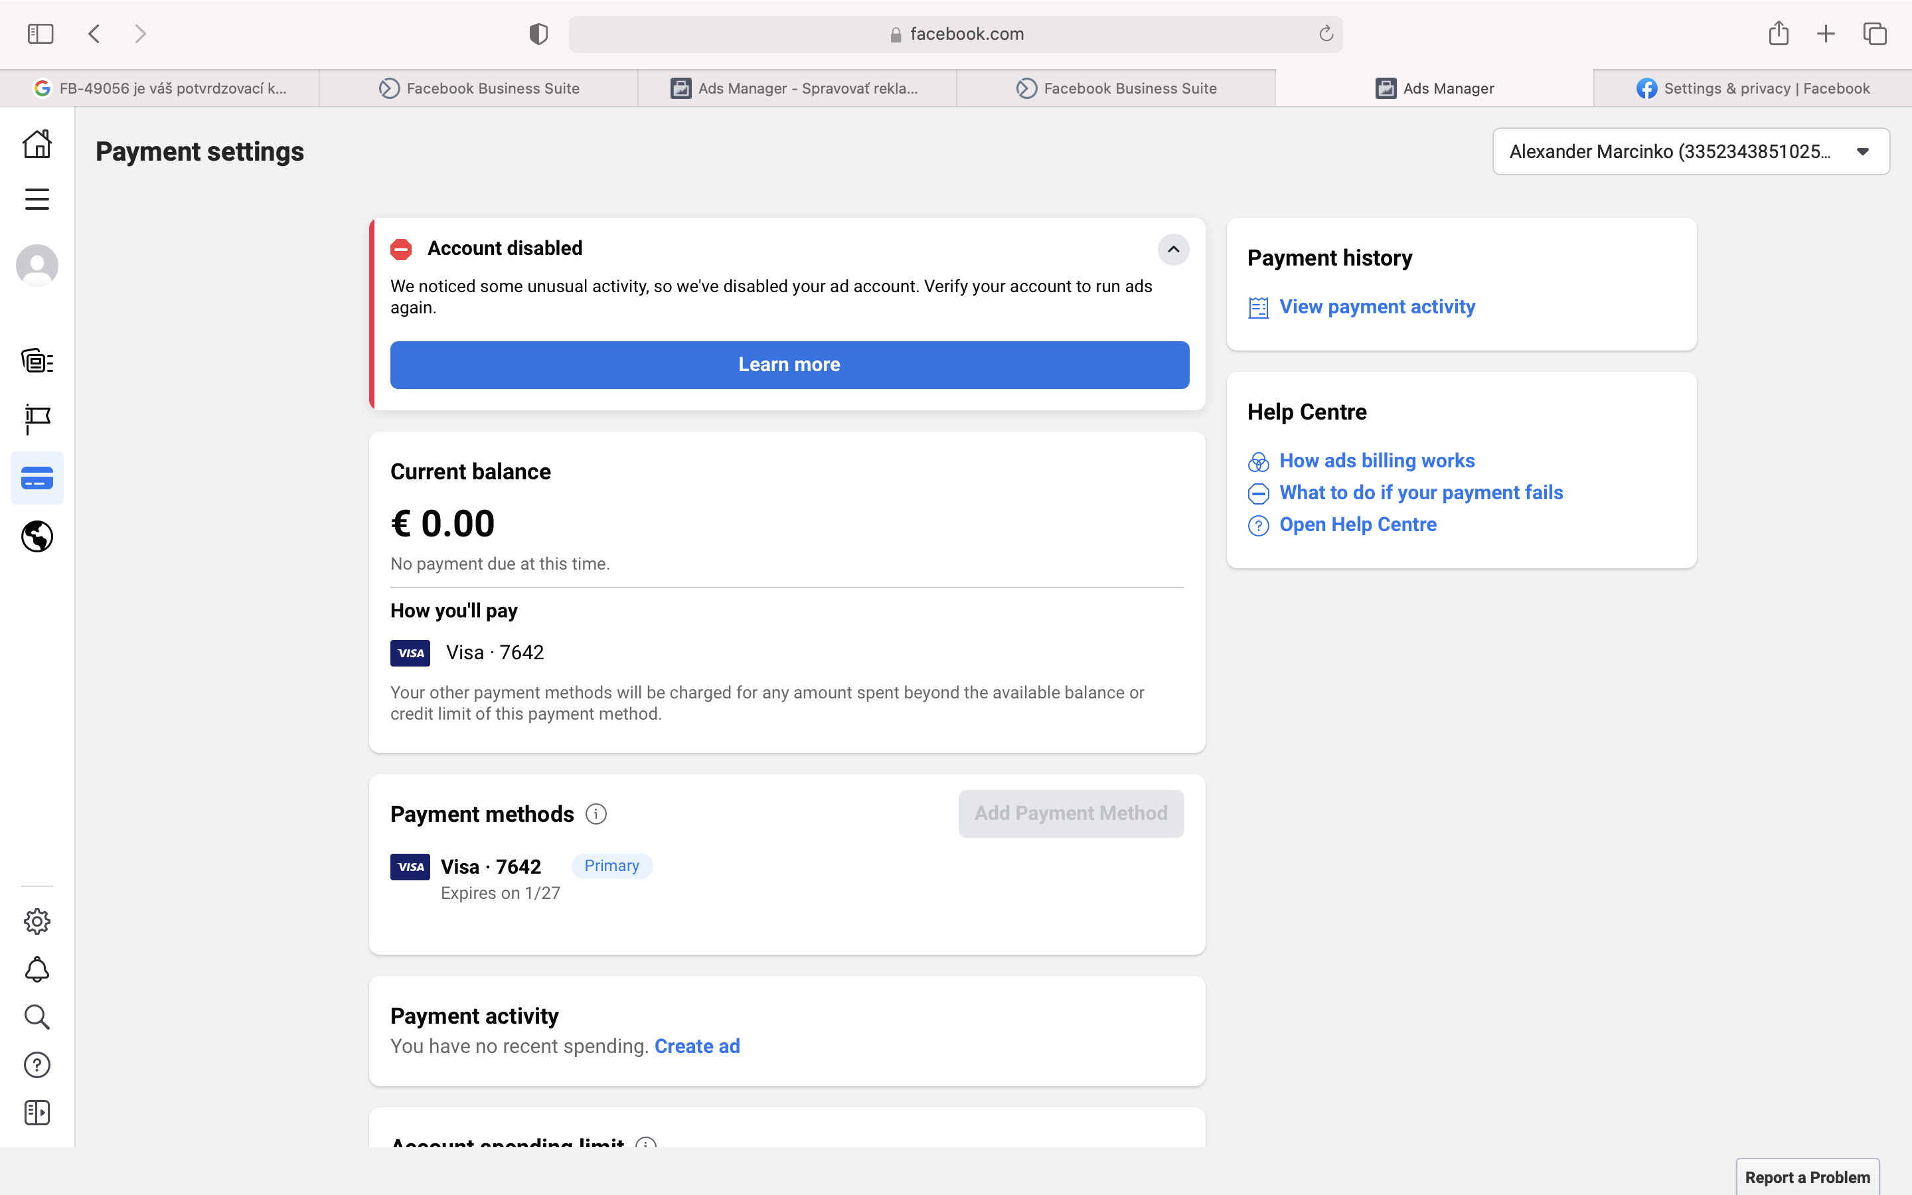Go back in Safari
This screenshot has height=1195, width=1912.
94,34
